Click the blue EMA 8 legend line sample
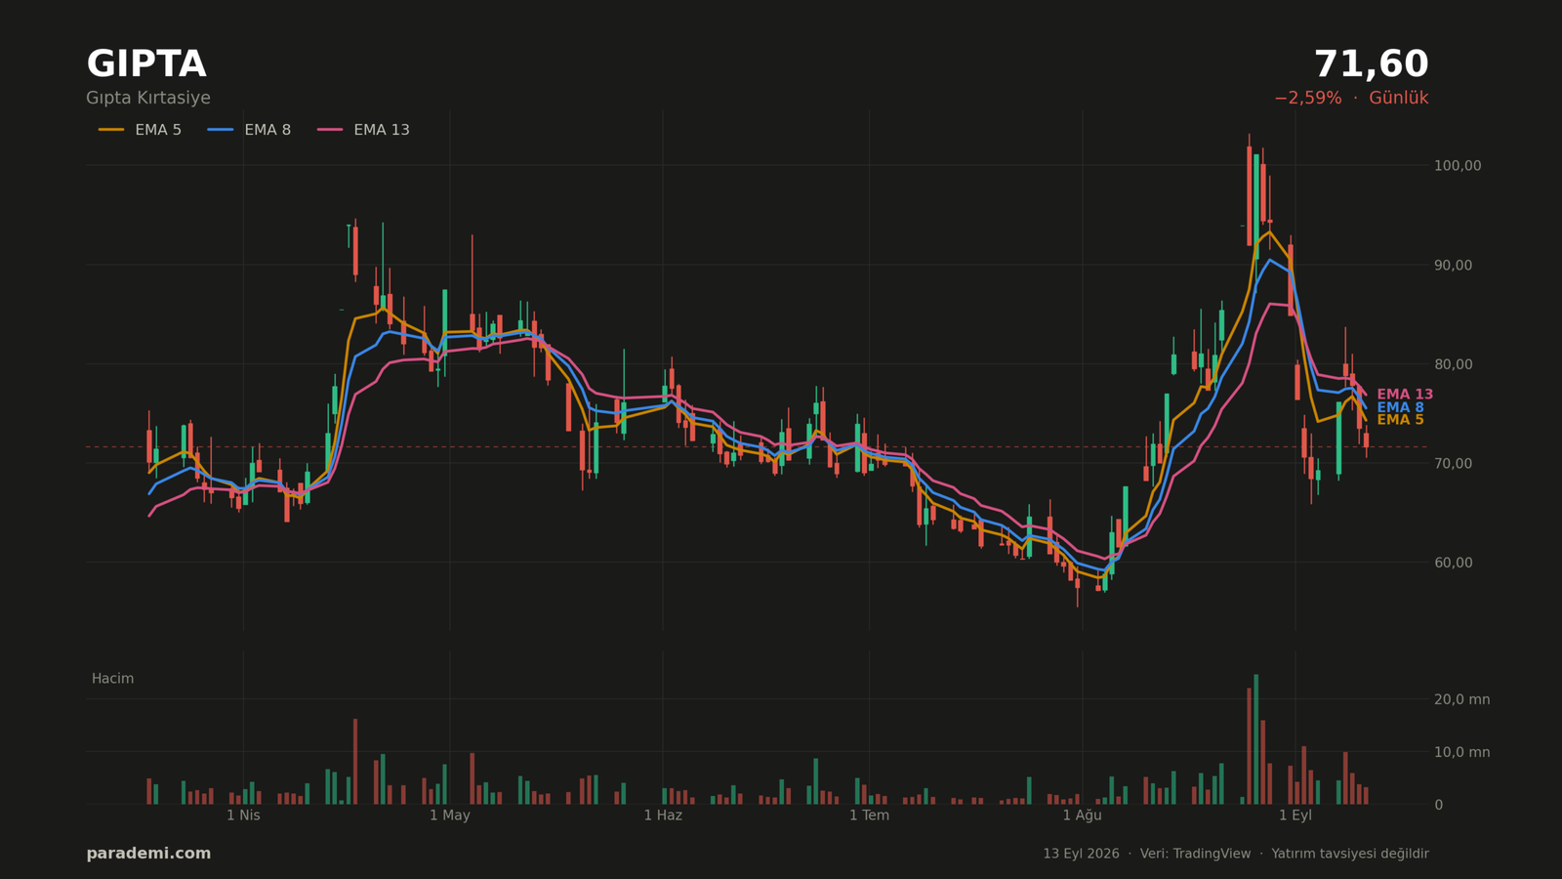The image size is (1562, 879). click(221, 130)
